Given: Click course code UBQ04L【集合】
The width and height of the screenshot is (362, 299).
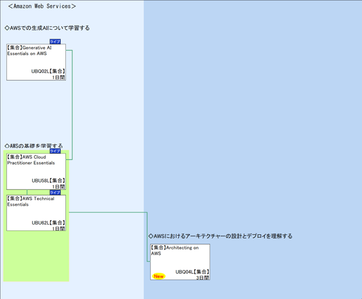Looking at the screenshot, I should pos(192,272).
